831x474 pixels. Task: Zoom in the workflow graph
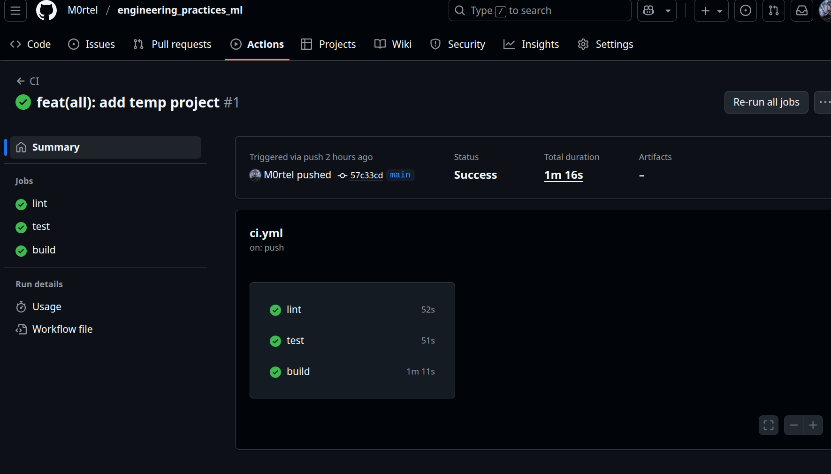coord(813,425)
